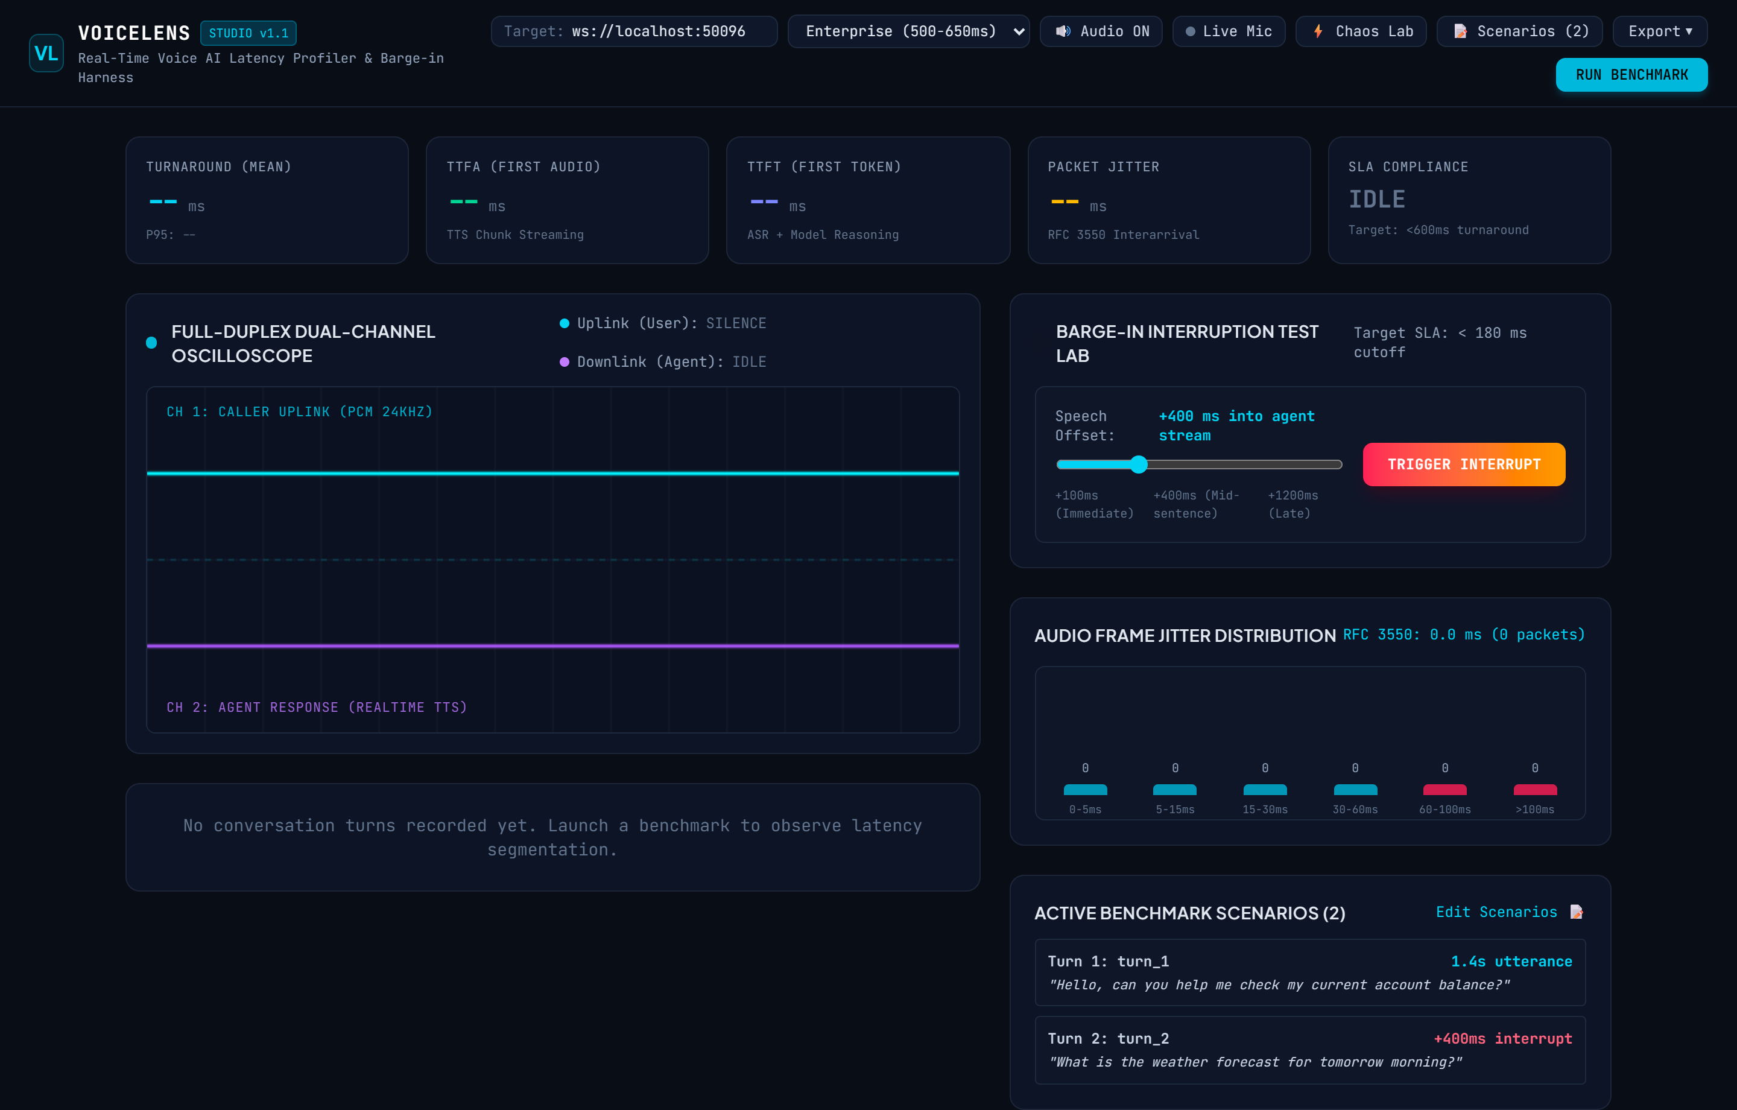Click the document icon next to Edit Scenarios
Image resolution: width=1737 pixels, height=1110 pixels.
tap(1576, 912)
